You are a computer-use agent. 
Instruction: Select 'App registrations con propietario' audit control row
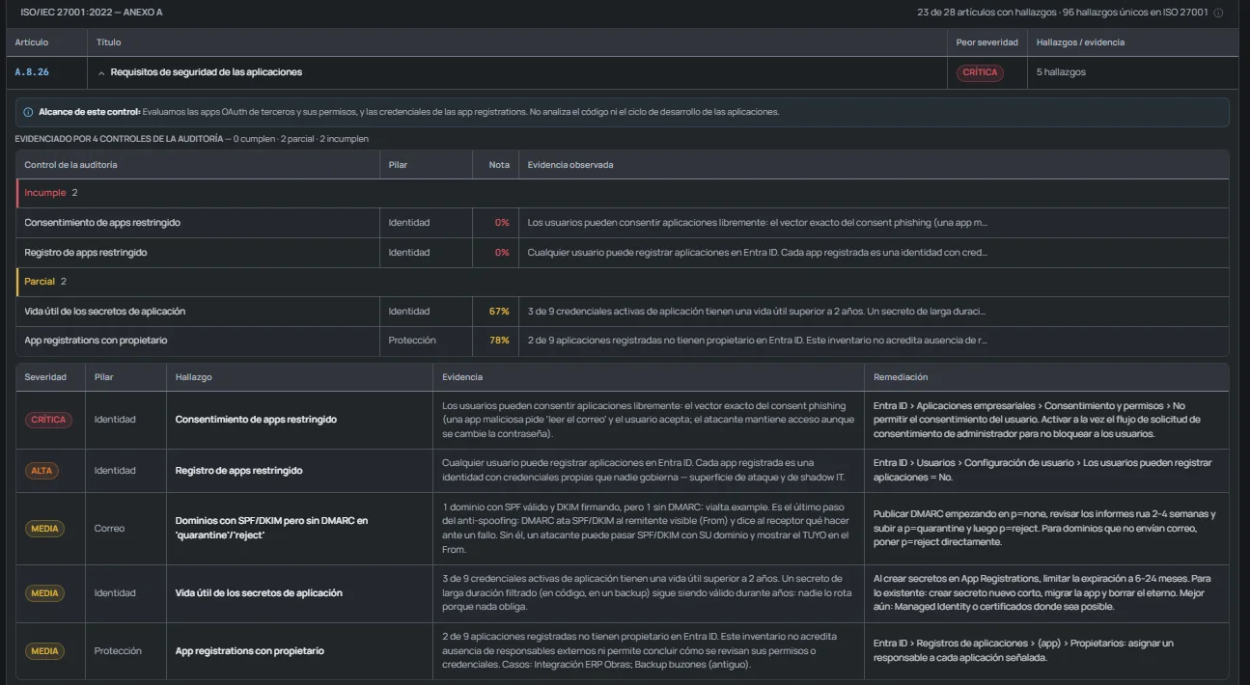623,341
